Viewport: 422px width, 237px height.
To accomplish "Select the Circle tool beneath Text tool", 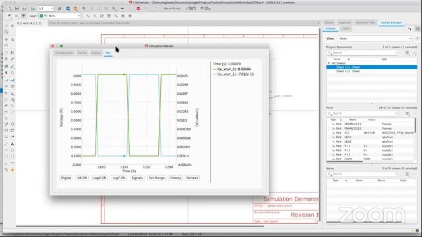I will pyautogui.click(x=13, y=150).
